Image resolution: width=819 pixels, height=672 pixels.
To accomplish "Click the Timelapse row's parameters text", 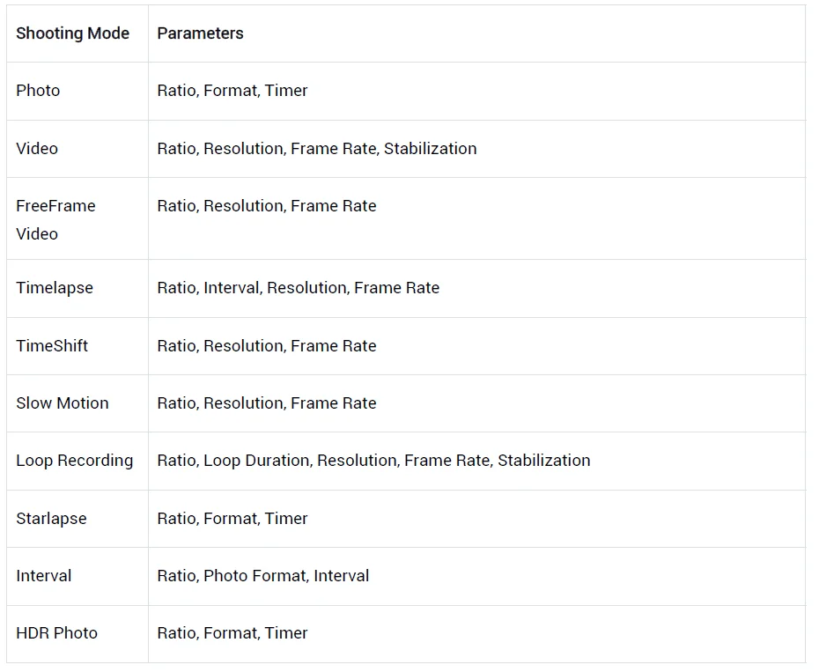I will click(298, 288).
